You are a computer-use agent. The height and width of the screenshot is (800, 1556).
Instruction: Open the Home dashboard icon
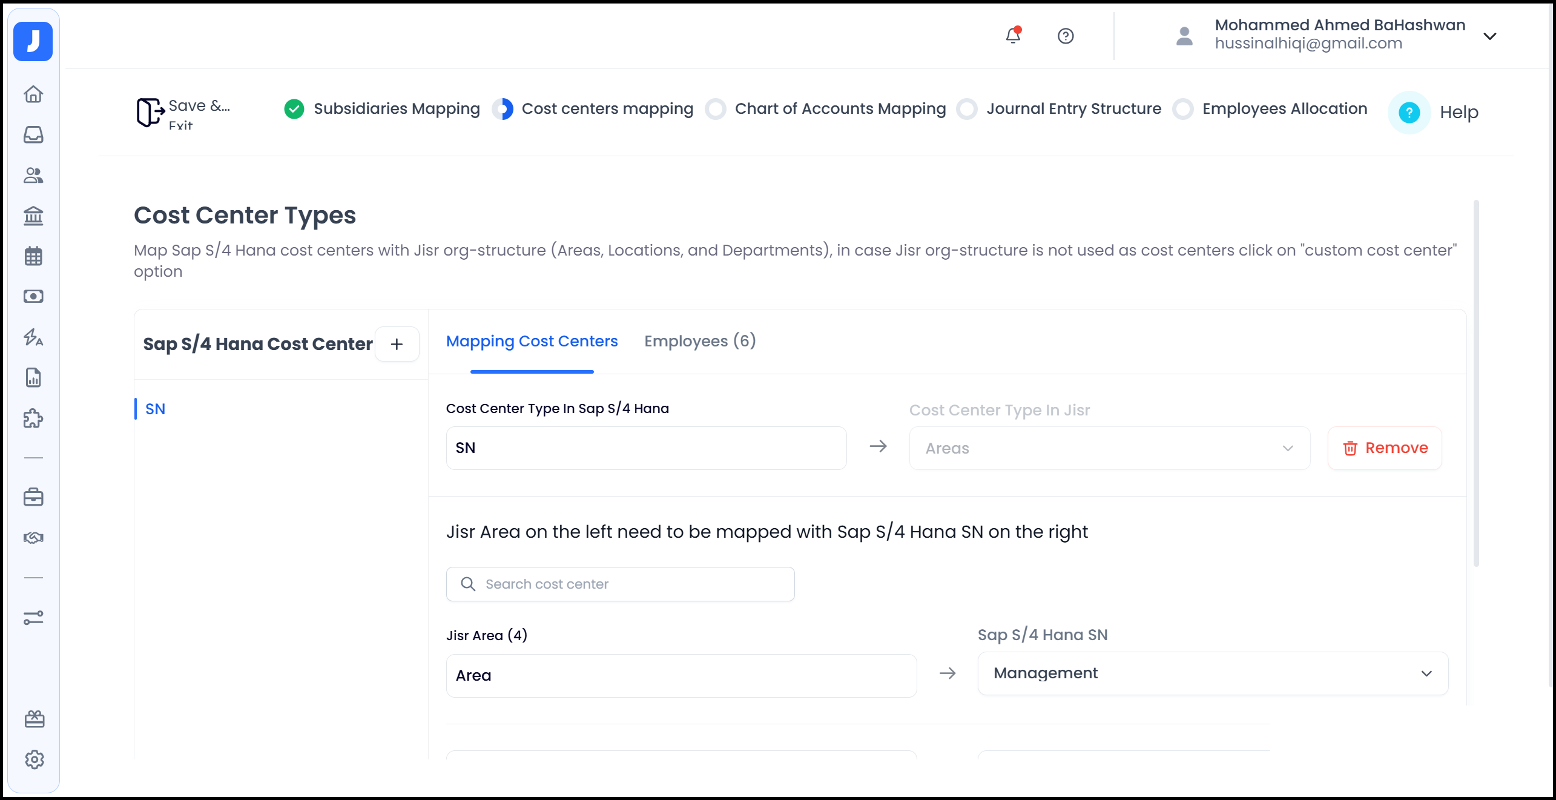[x=33, y=94]
